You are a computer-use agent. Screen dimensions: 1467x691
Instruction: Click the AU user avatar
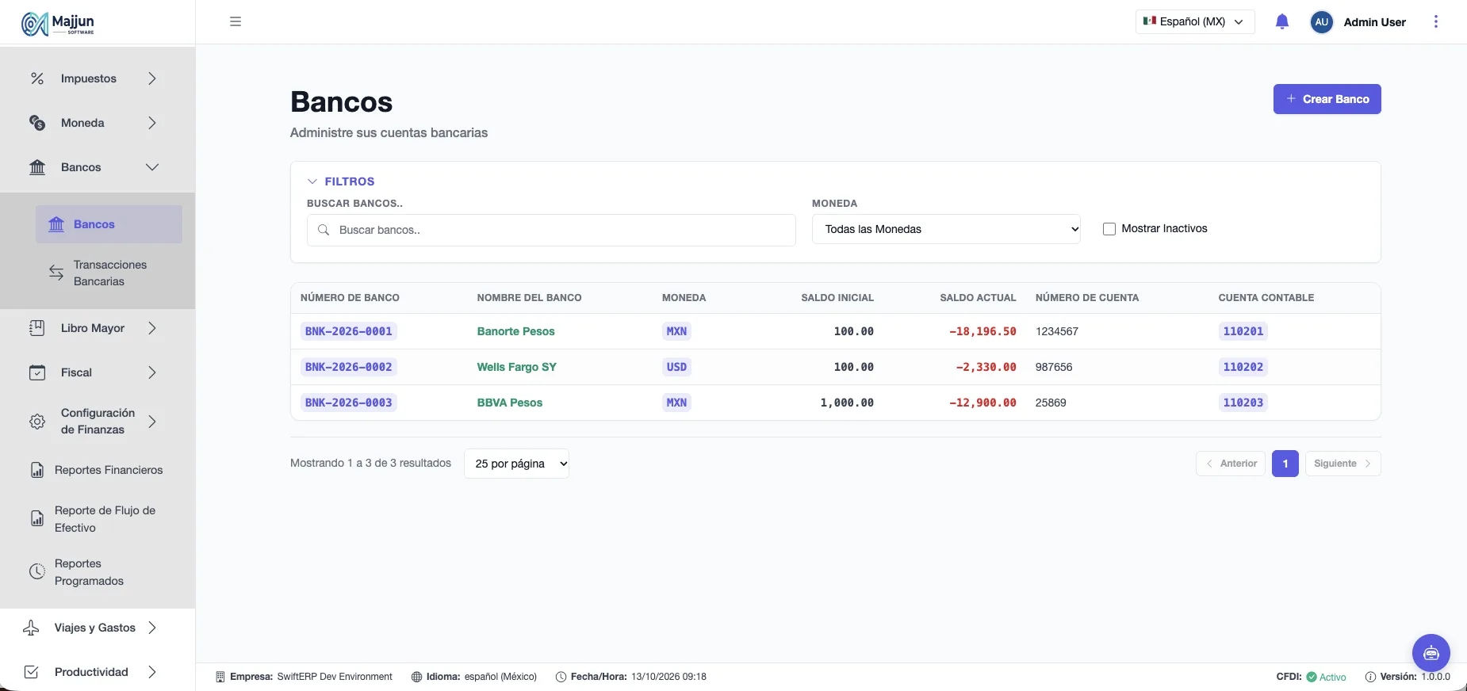(x=1321, y=22)
